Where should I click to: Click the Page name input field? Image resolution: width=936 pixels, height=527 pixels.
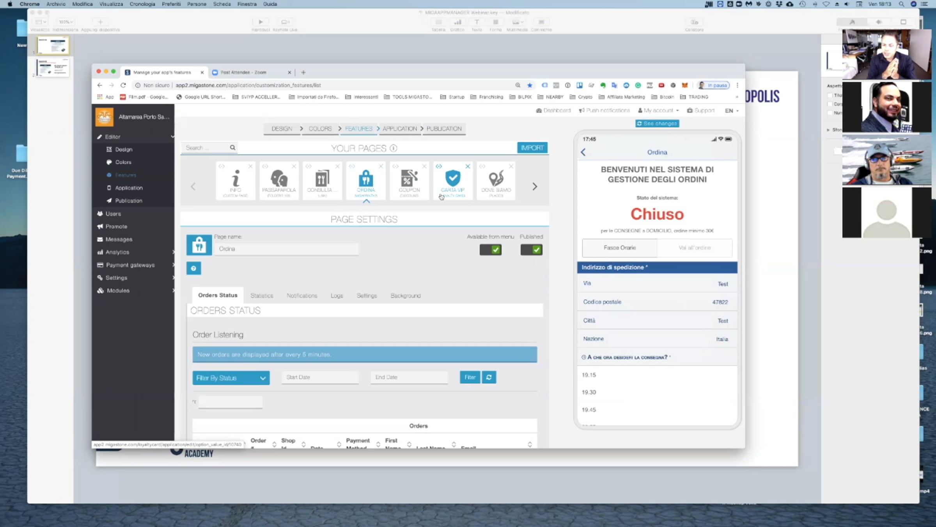click(x=286, y=249)
